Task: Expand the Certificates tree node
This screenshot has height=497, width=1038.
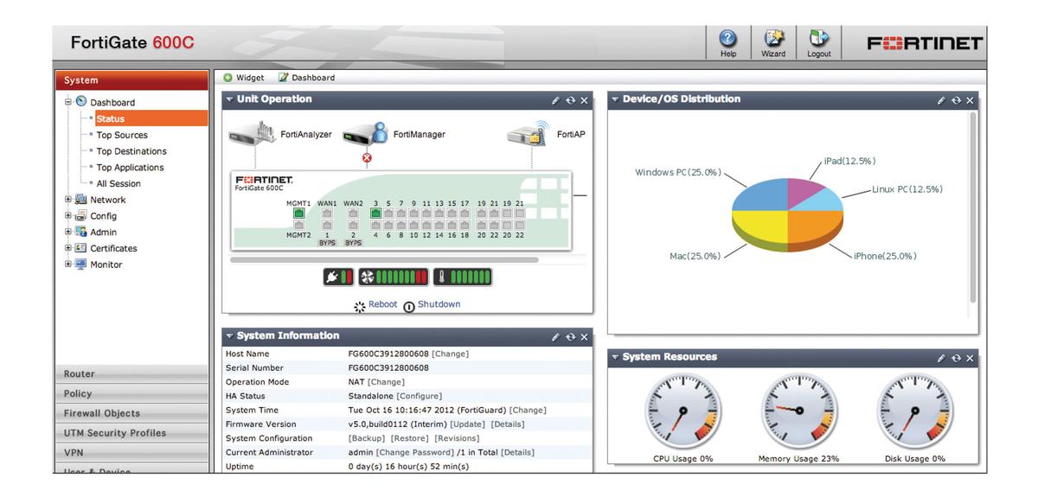Action: point(68,248)
